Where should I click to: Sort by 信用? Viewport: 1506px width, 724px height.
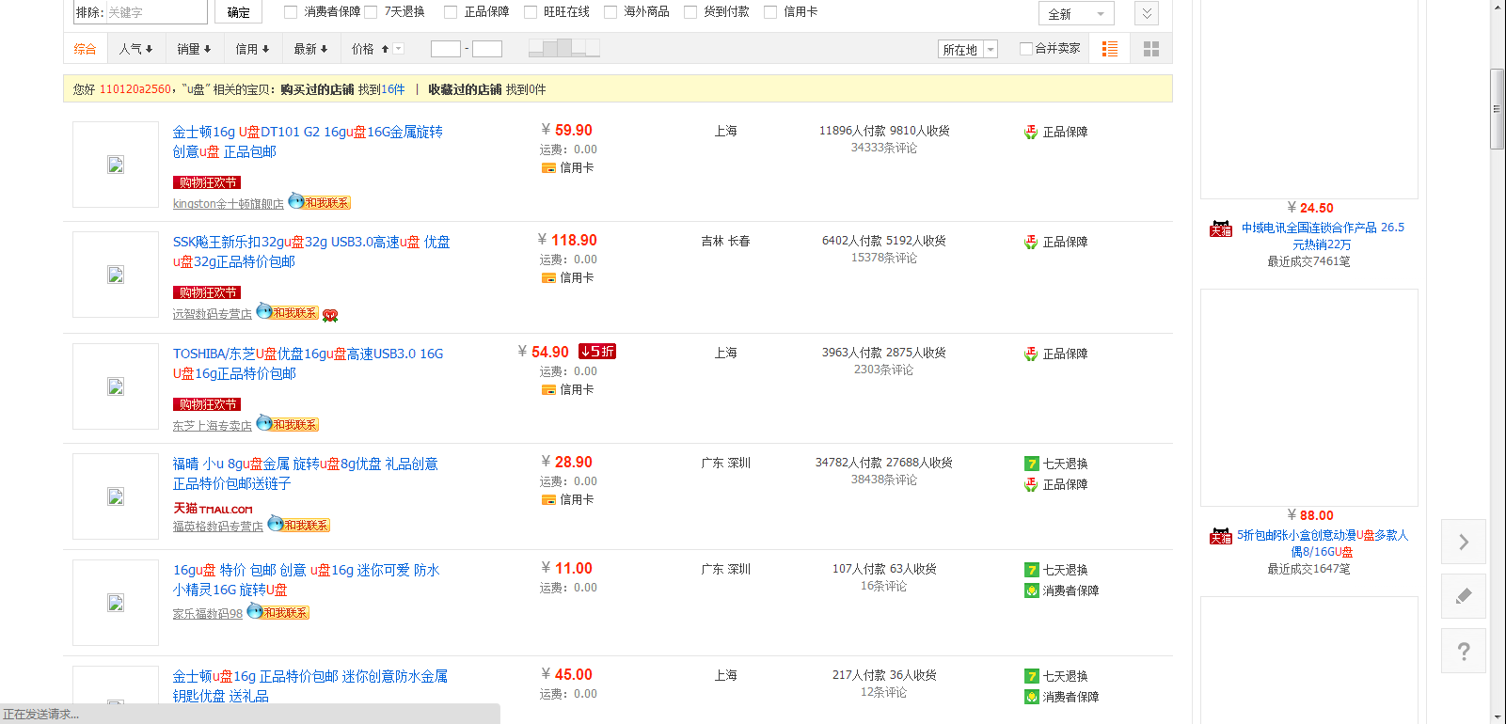252,49
